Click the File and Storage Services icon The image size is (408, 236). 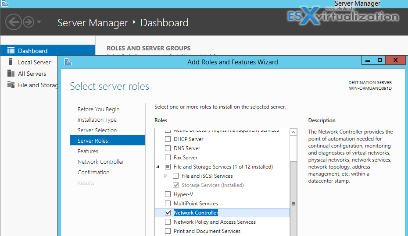click(11, 85)
